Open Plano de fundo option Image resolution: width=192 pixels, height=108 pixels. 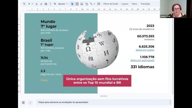click(x=111, y=4)
